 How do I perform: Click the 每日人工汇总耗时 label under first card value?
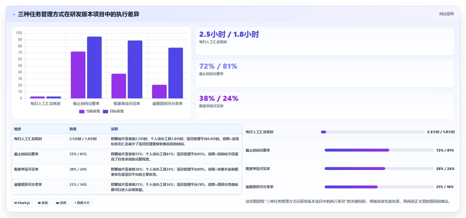(213, 42)
